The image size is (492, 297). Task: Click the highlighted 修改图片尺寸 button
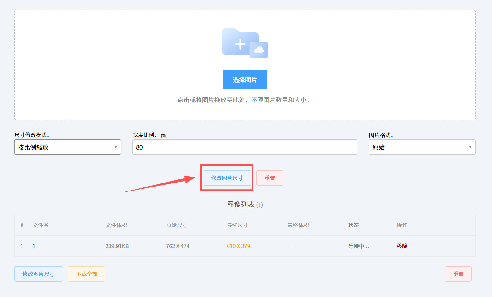click(x=227, y=178)
